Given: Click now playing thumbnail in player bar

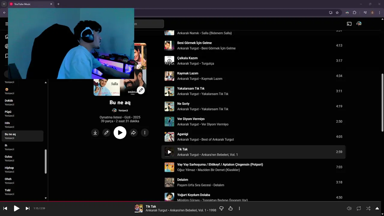Looking at the screenshot, I should pos(139,208).
